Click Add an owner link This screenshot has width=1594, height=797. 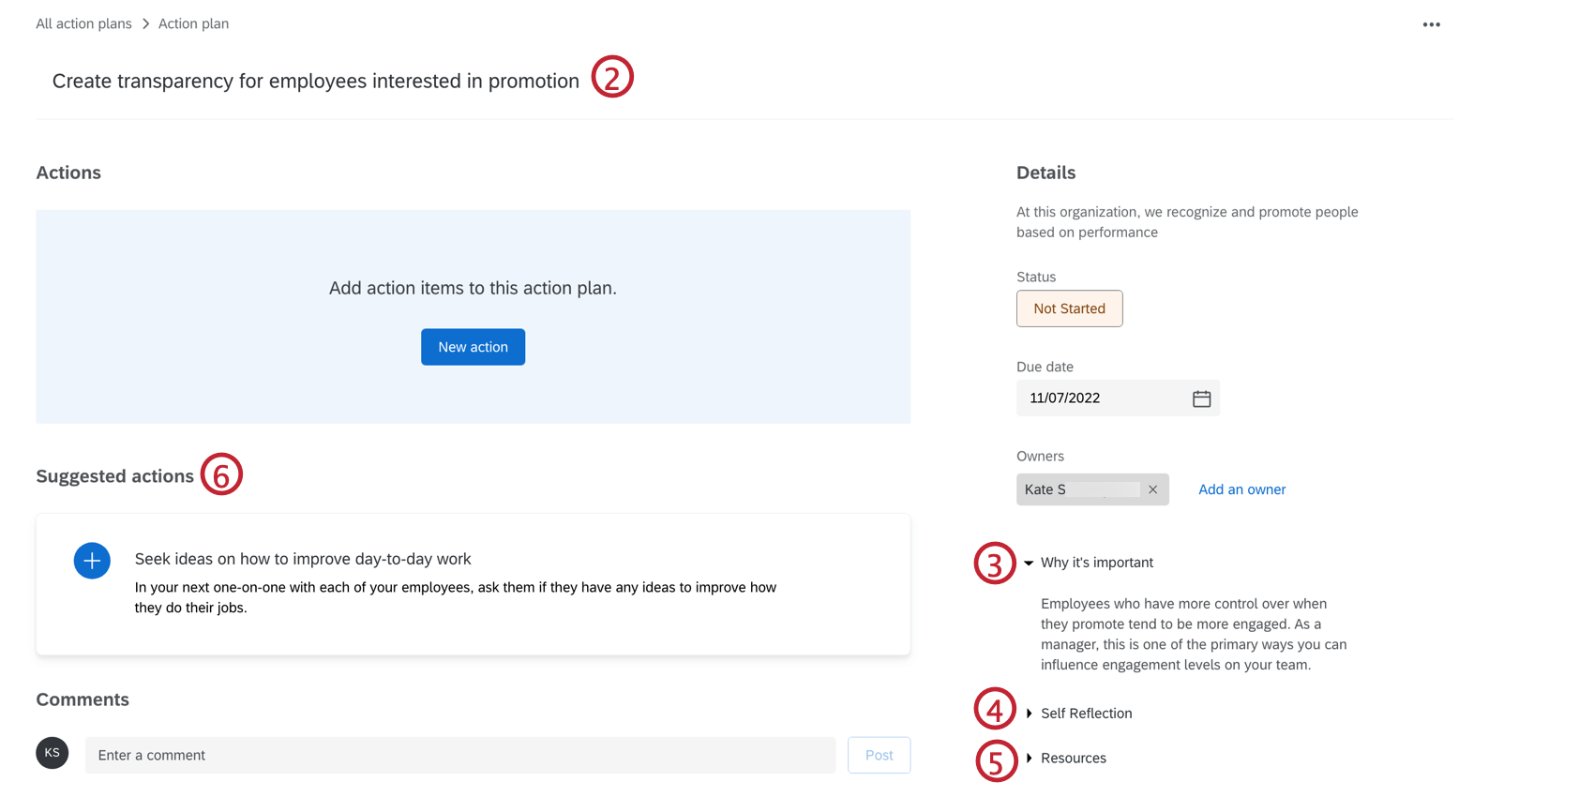(1241, 489)
